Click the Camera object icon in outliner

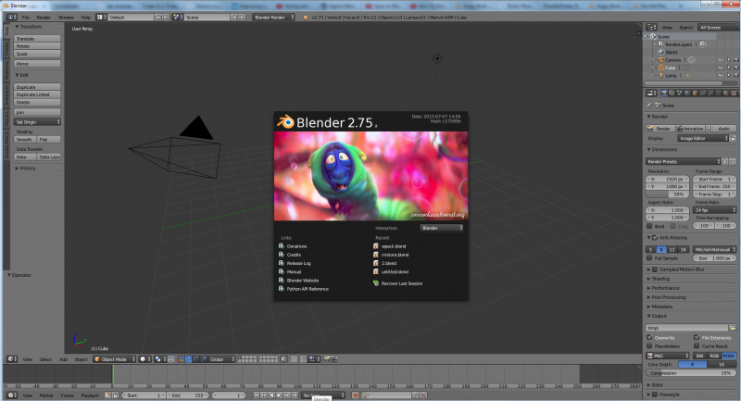(661, 60)
